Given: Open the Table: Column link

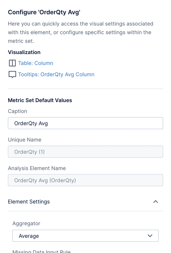Looking at the screenshot, I should 36,63.
